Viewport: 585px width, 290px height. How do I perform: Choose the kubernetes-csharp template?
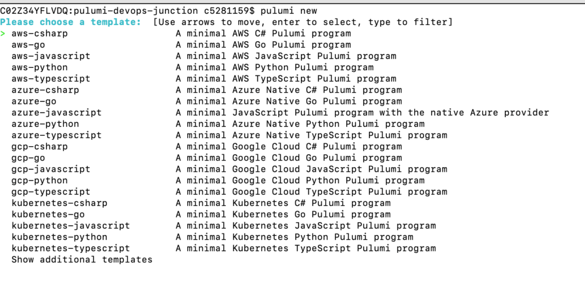click(x=201, y=203)
